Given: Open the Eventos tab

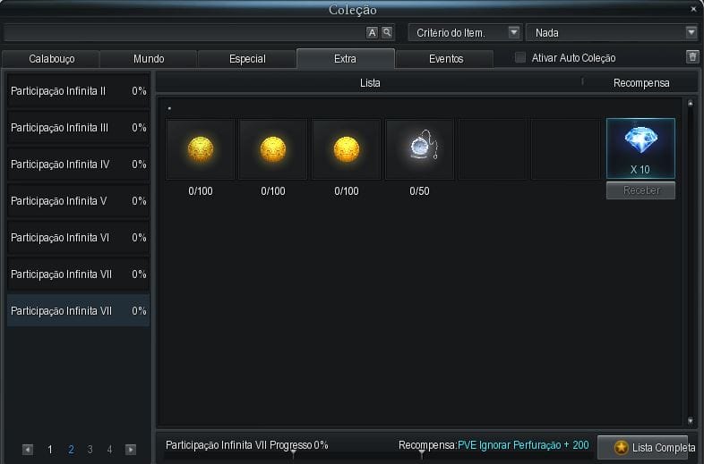Looking at the screenshot, I should pos(445,59).
